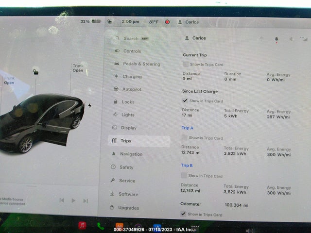Tap the volume speaker icon
Screen dimensions: 311x233
pyautogui.click(x=249, y=231)
